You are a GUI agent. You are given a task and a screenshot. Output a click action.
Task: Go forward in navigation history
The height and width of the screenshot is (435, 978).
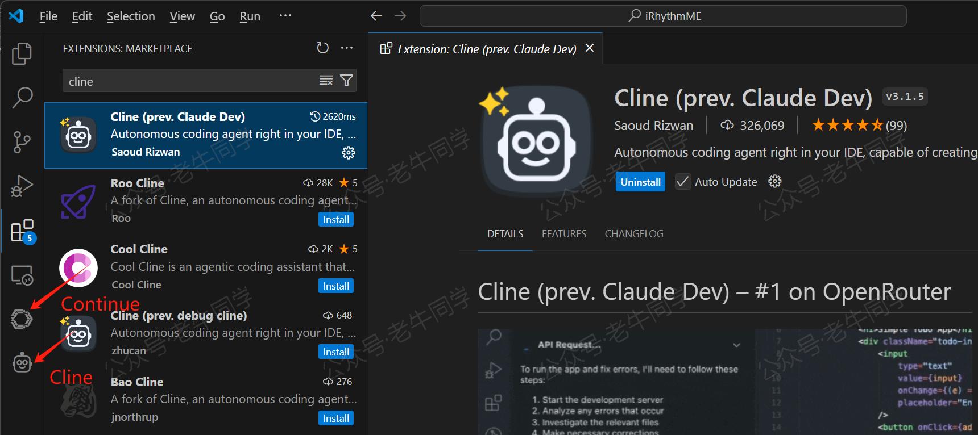pyautogui.click(x=400, y=16)
